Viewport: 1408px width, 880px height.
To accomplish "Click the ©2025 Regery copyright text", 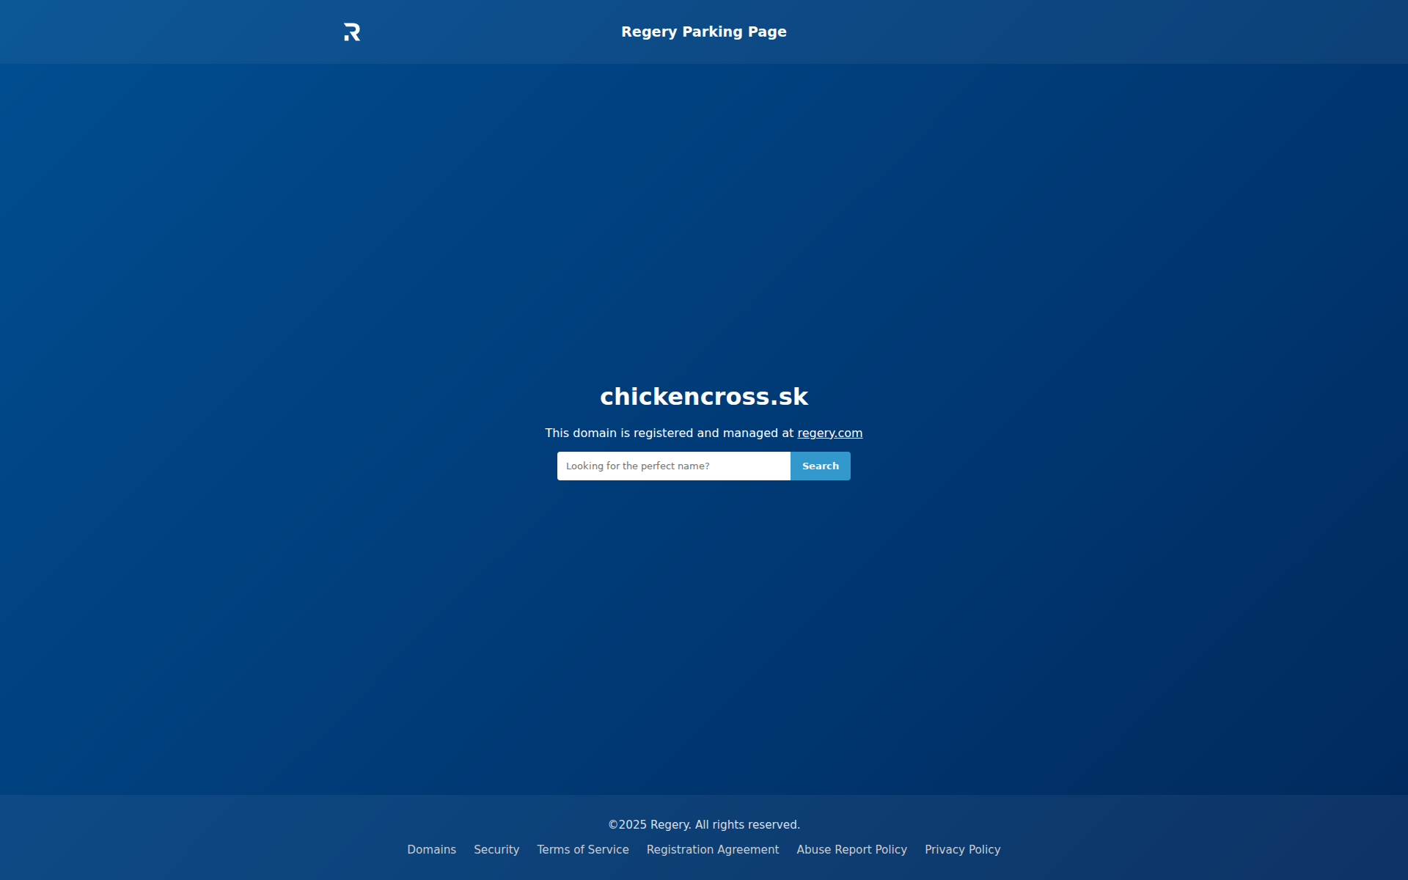I will coord(649,825).
